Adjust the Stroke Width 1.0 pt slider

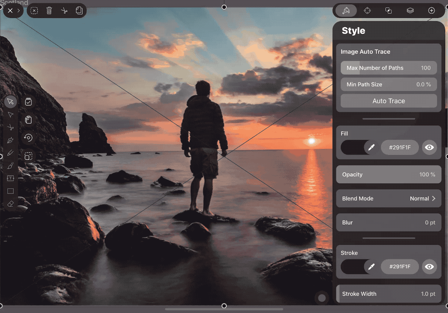tap(388, 293)
